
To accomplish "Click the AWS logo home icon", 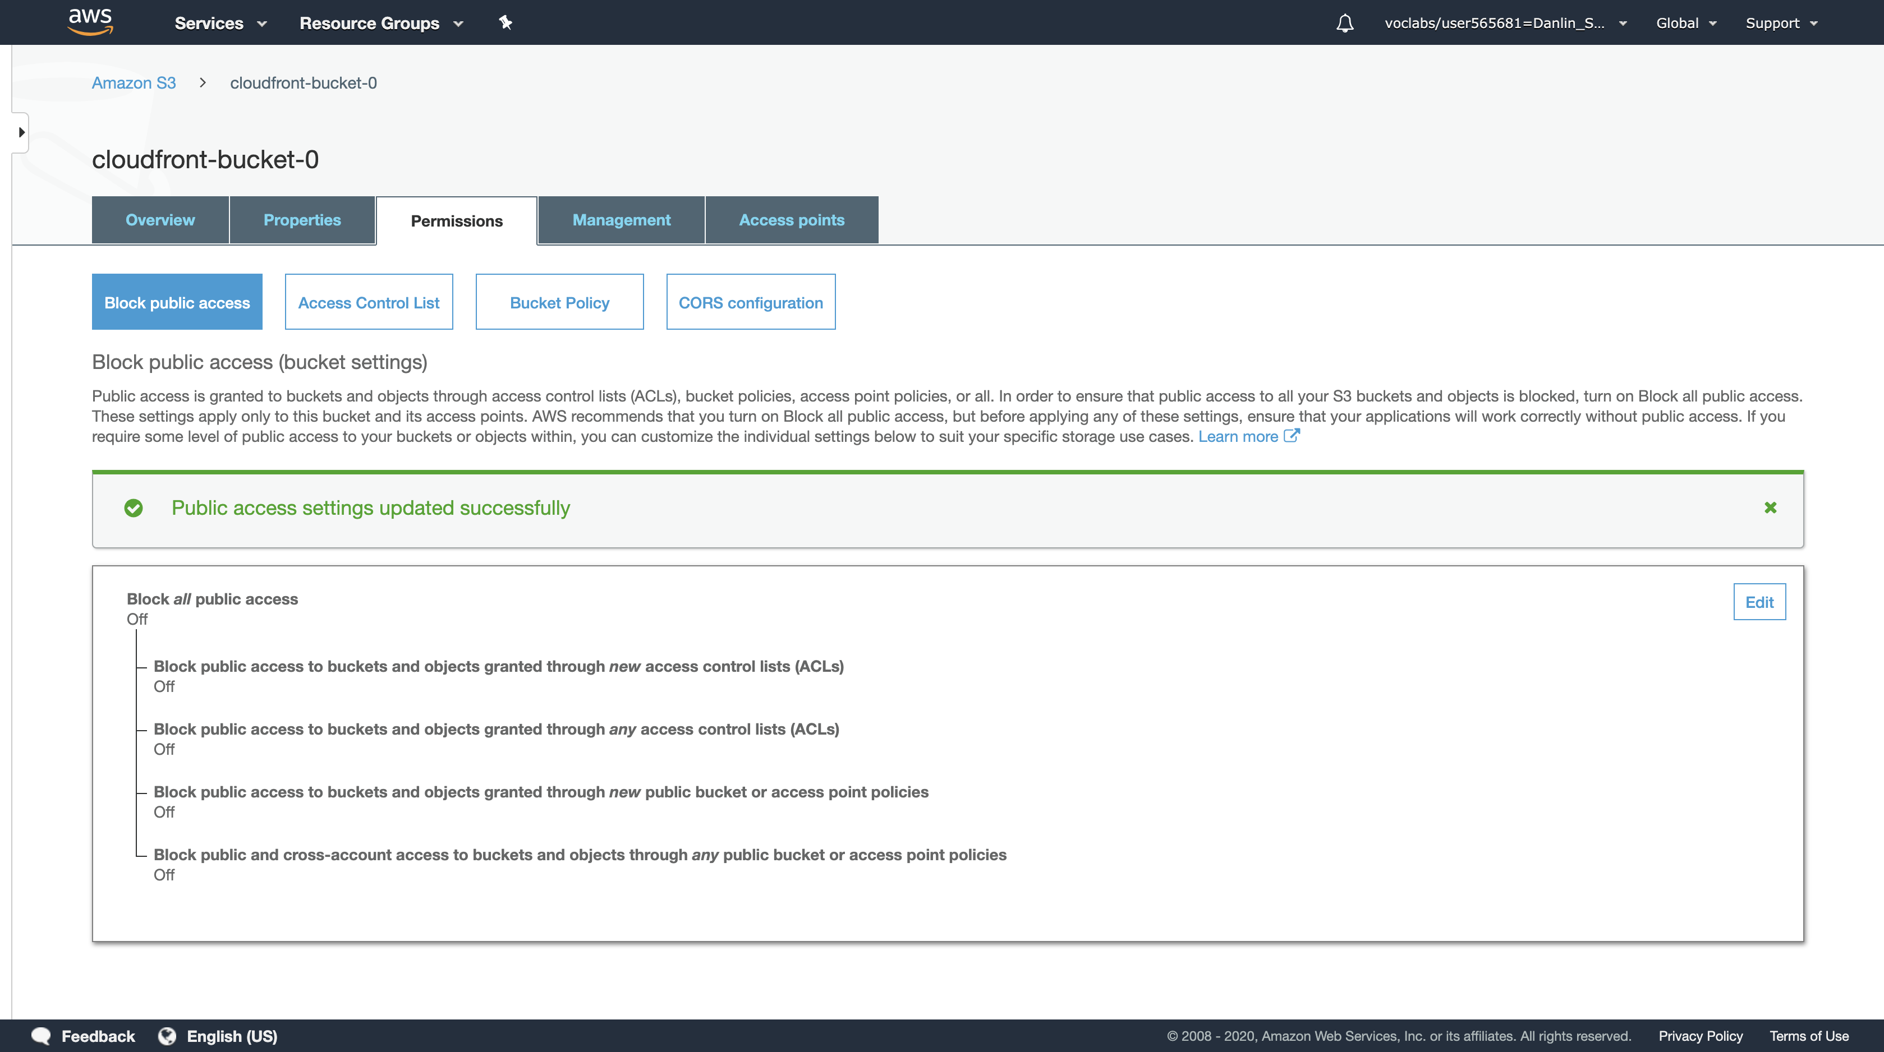I will (x=90, y=22).
